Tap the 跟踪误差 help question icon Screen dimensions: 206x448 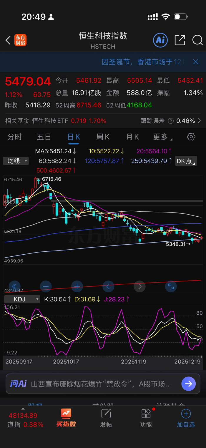pyautogui.click(x=171, y=121)
